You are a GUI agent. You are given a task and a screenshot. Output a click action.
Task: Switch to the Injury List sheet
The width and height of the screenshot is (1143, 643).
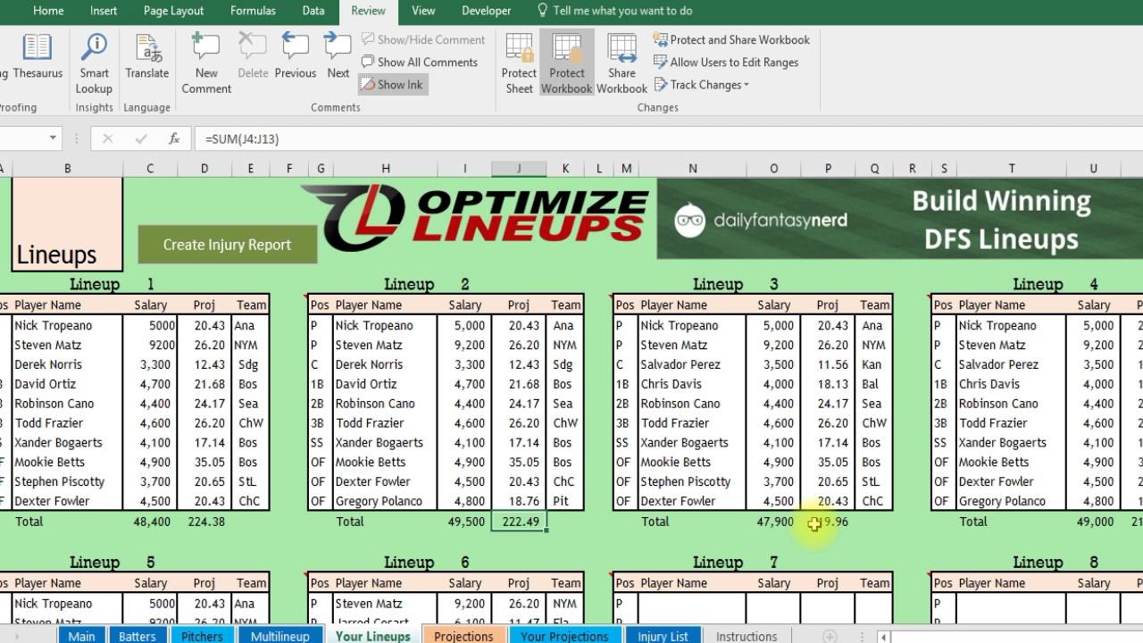(x=662, y=636)
